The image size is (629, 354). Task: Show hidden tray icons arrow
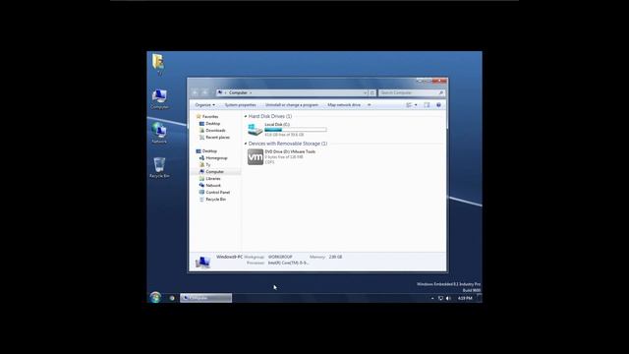point(432,298)
